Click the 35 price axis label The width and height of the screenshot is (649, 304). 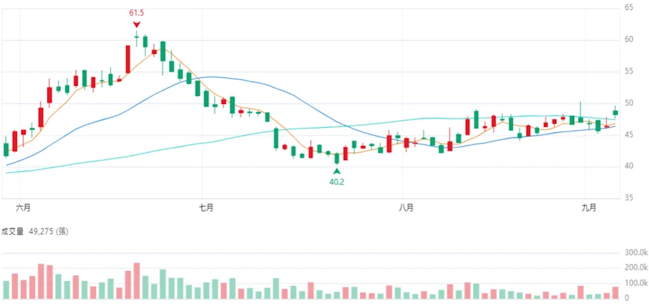click(x=629, y=198)
